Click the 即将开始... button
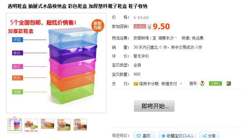Viewport: 246px width, 138px height. point(154,106)
